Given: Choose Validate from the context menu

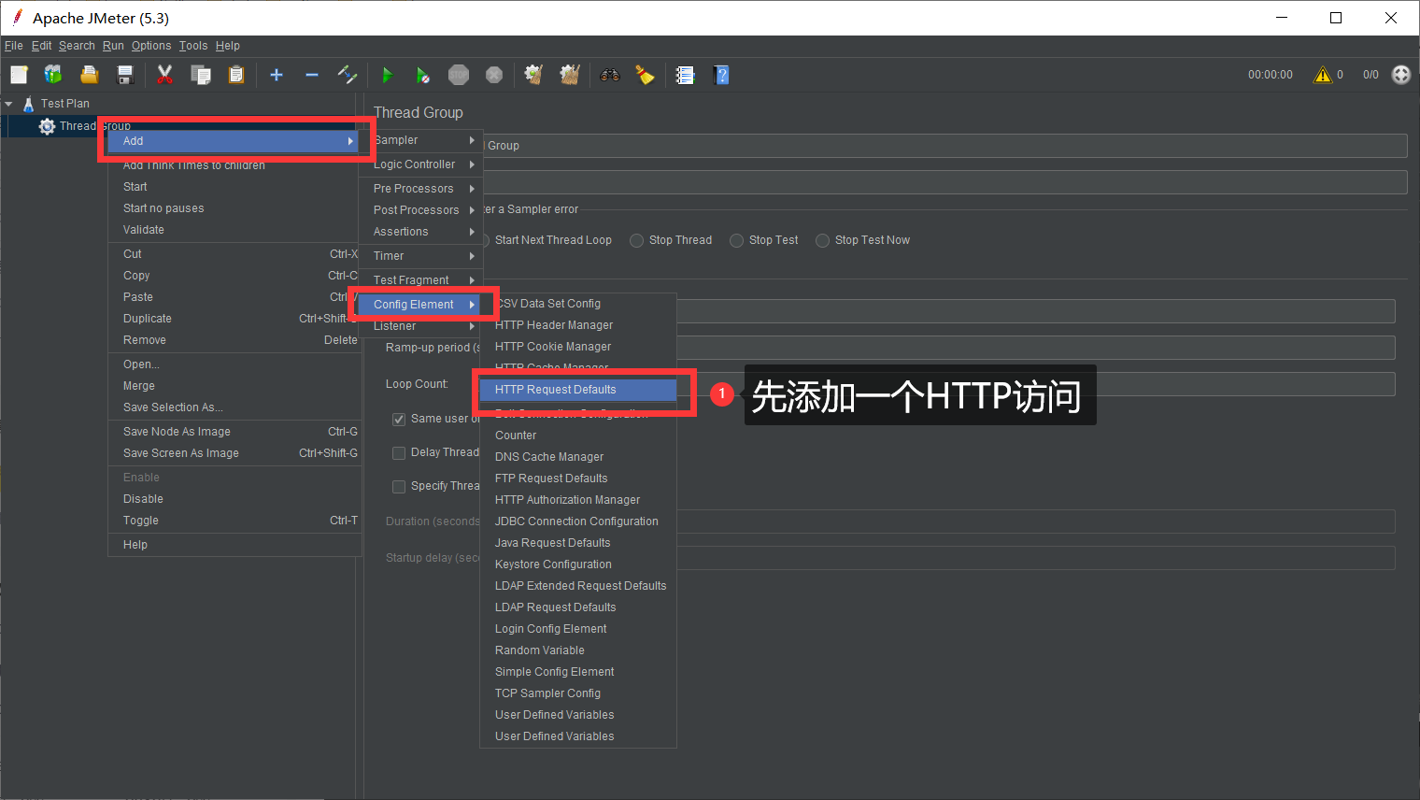Looking at the screenshot, I should tap(234, 230).
